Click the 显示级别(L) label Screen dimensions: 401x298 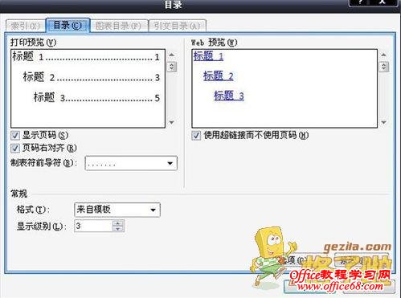41,227
